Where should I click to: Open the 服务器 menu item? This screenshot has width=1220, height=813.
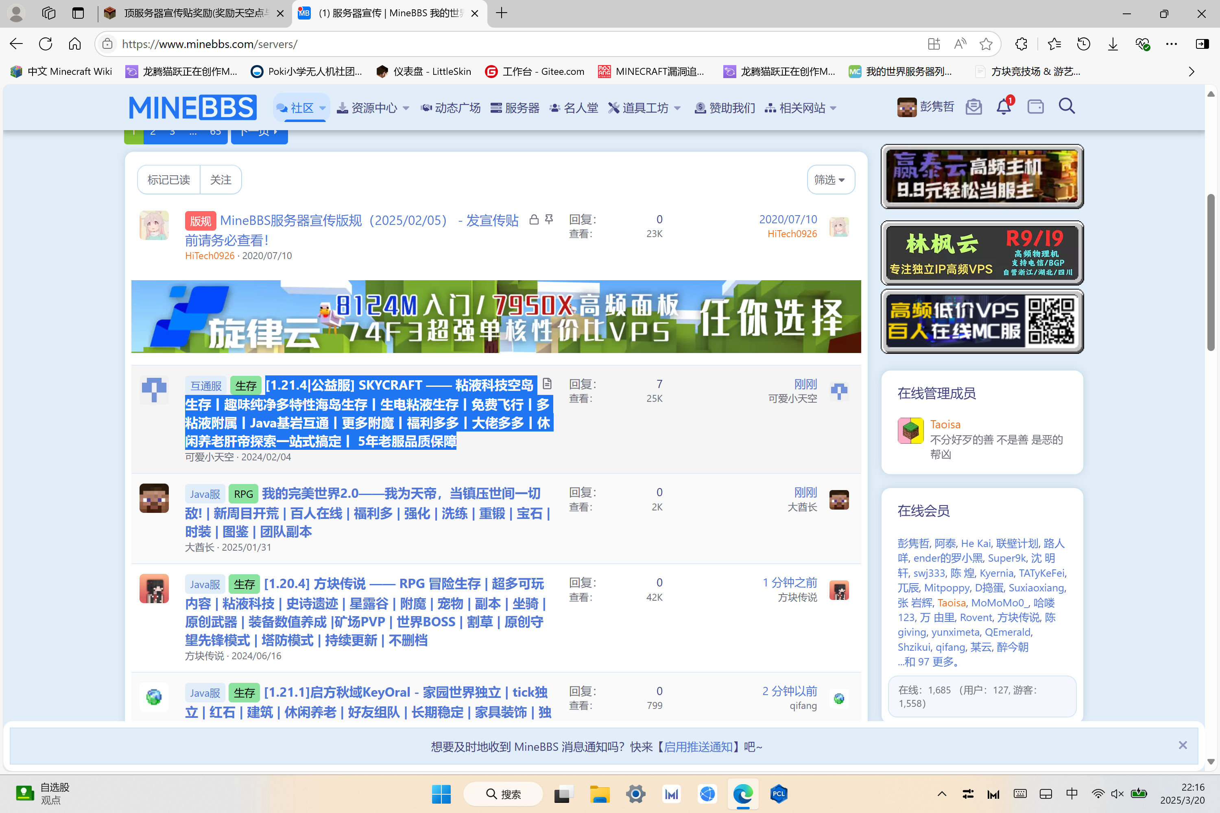tap(515, 108)
